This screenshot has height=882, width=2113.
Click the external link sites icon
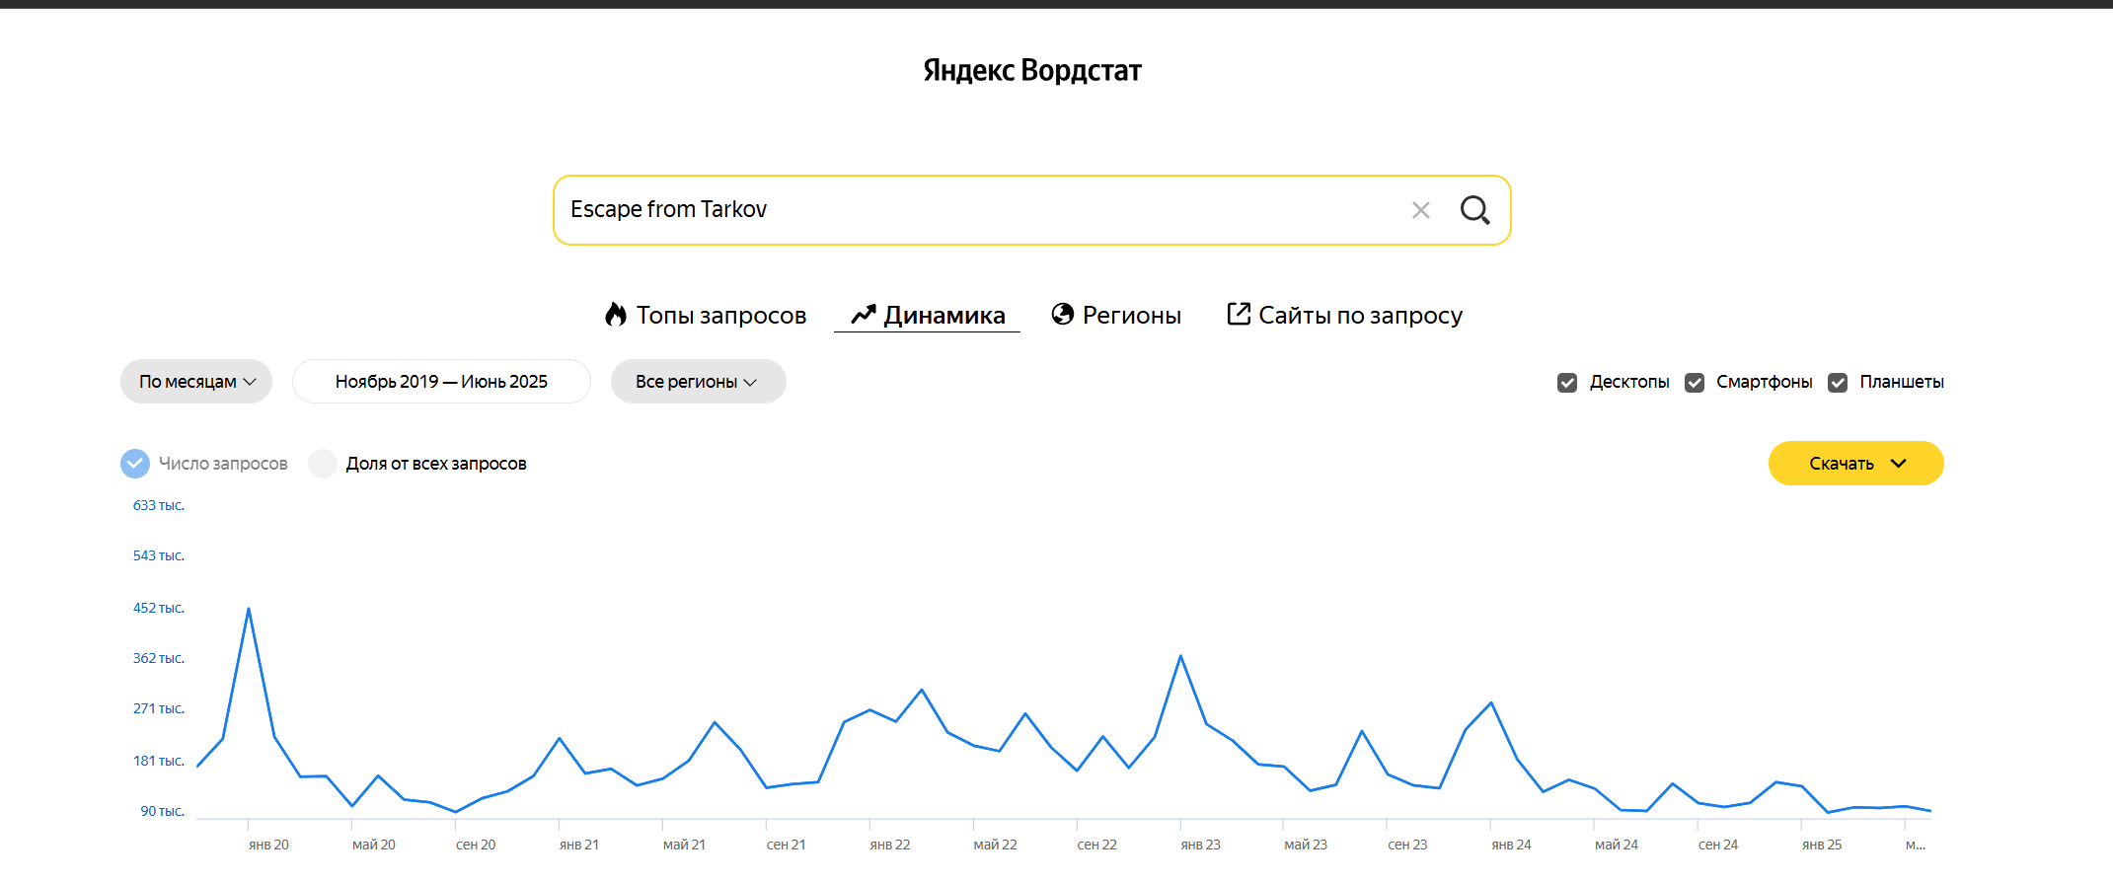1238,314
